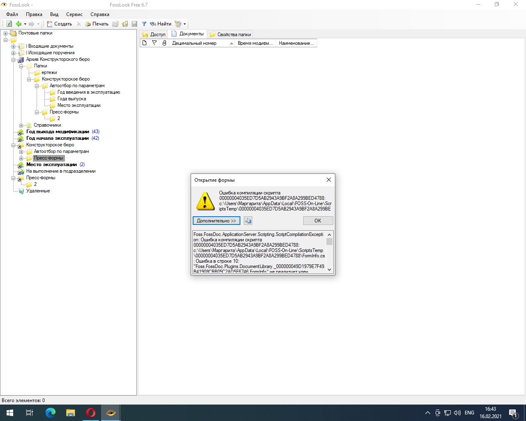Open the Правка menu

click(34, 14)
